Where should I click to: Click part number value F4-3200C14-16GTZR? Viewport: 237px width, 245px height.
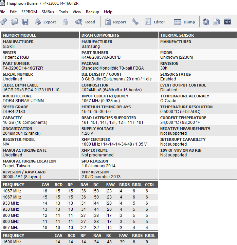23,68
